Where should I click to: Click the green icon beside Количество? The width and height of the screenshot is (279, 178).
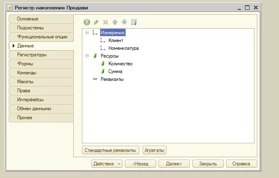point(103,63)
